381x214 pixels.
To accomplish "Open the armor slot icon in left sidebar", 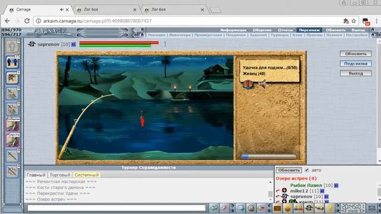I will click(x=12, y=46).
